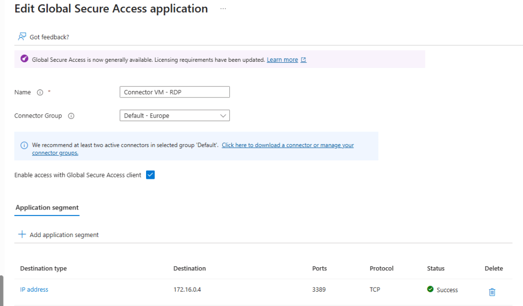Click the left edge scrollbar handle
This screenshot has height=306, width=523.
2,290
